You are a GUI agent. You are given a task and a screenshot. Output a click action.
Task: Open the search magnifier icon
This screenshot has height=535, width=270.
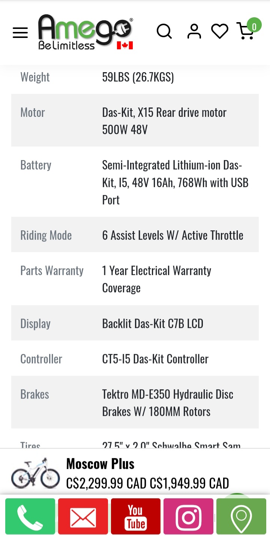[x=164, y=32]
